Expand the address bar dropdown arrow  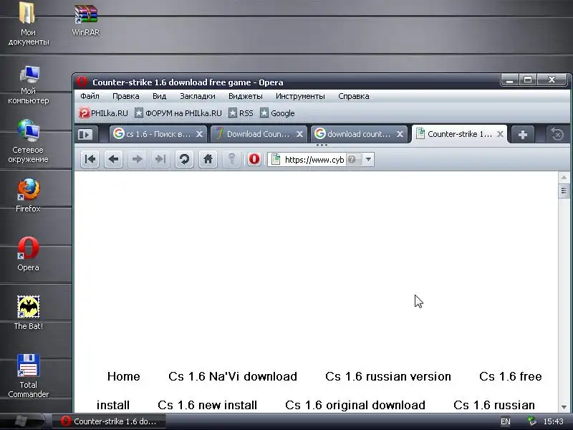pos(368,159)
